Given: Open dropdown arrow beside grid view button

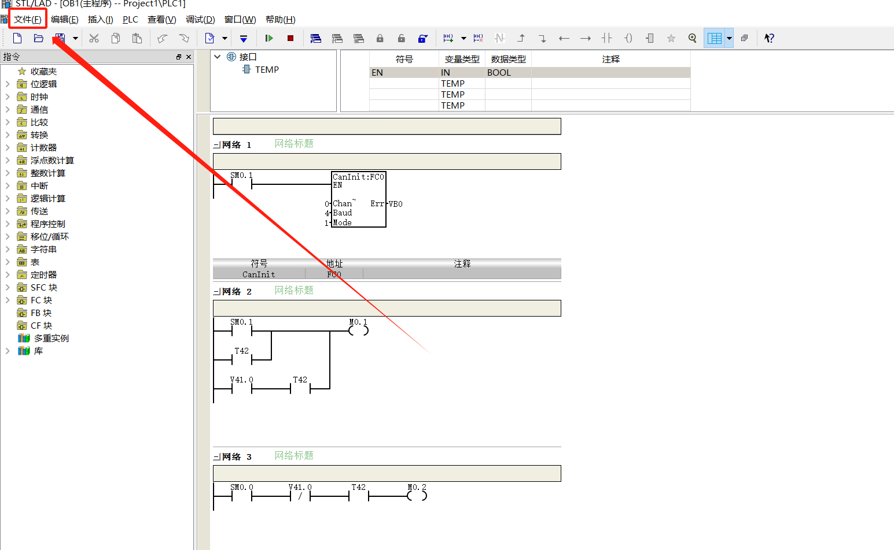Looking at the screenshot, I should coord(729,38).
